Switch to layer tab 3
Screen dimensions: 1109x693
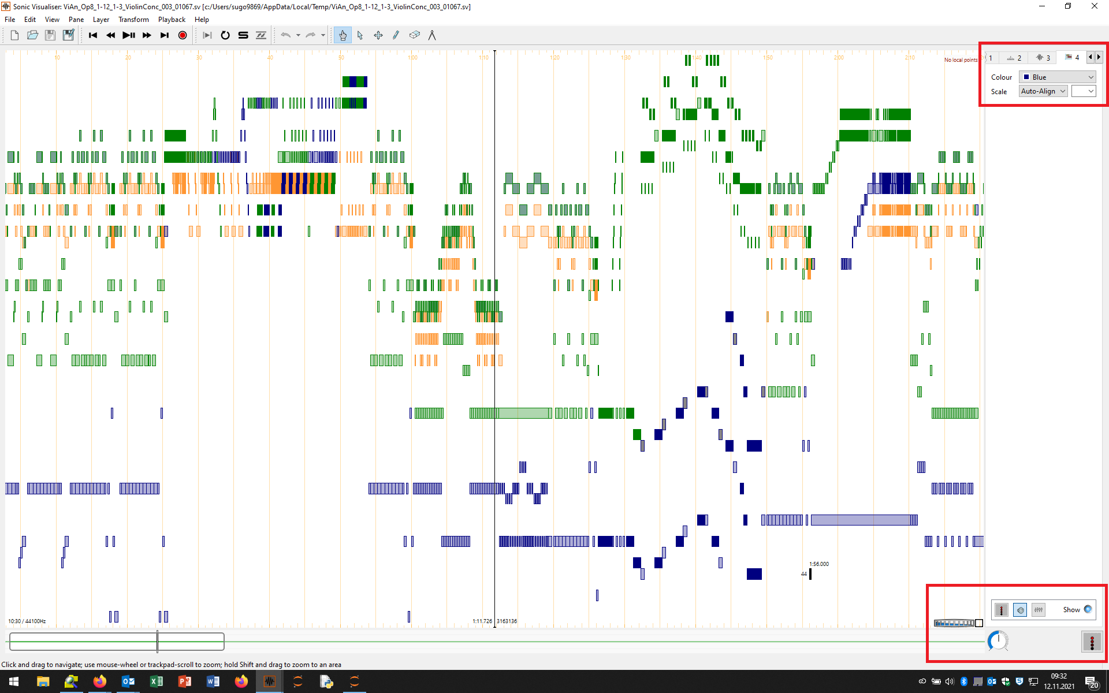click(x=1043, y=58)
